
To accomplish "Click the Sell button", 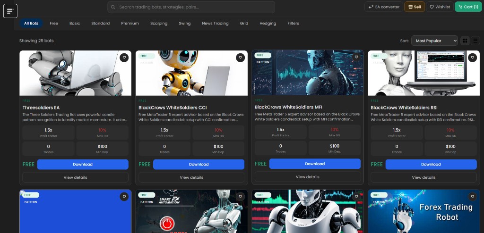I will click(414, 7).
